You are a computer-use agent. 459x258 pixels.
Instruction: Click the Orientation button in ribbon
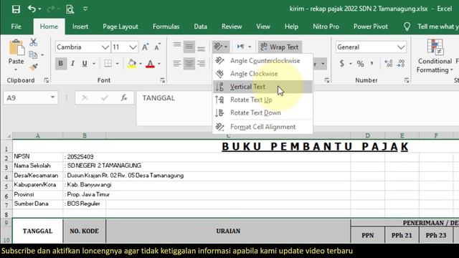point(221,47)
